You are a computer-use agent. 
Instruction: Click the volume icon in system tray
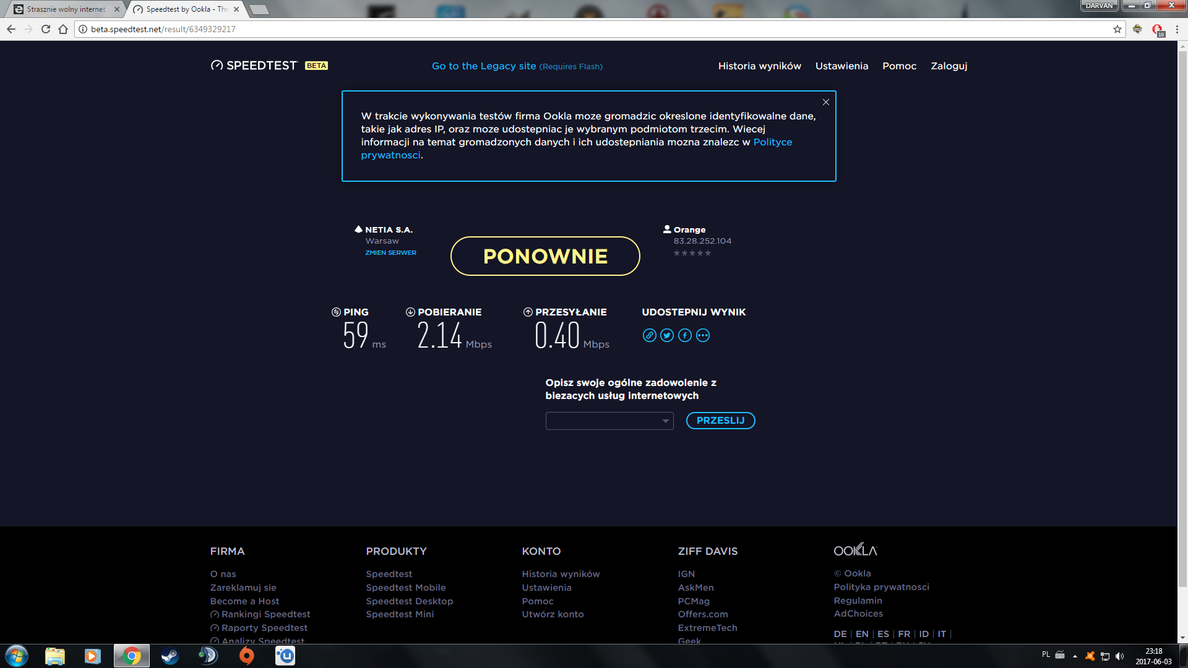pos(1119,656)
